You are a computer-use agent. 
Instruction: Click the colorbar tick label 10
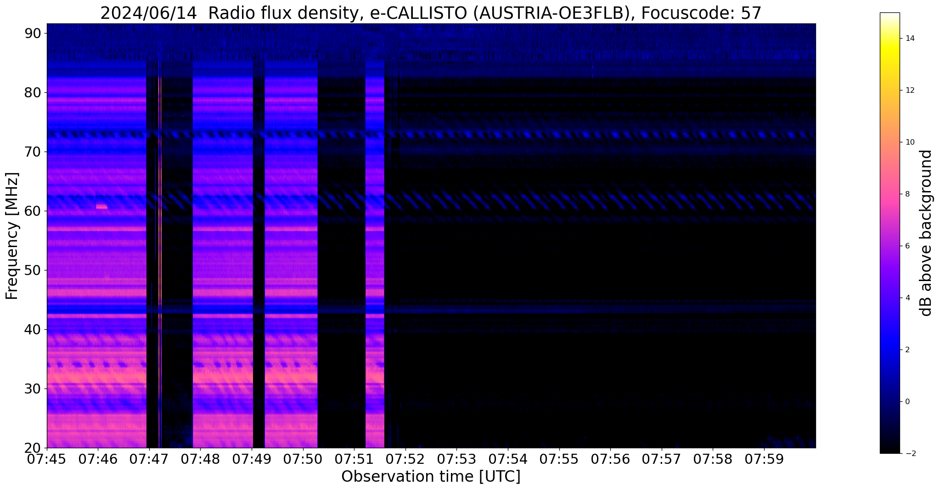(x=909, y=142)
